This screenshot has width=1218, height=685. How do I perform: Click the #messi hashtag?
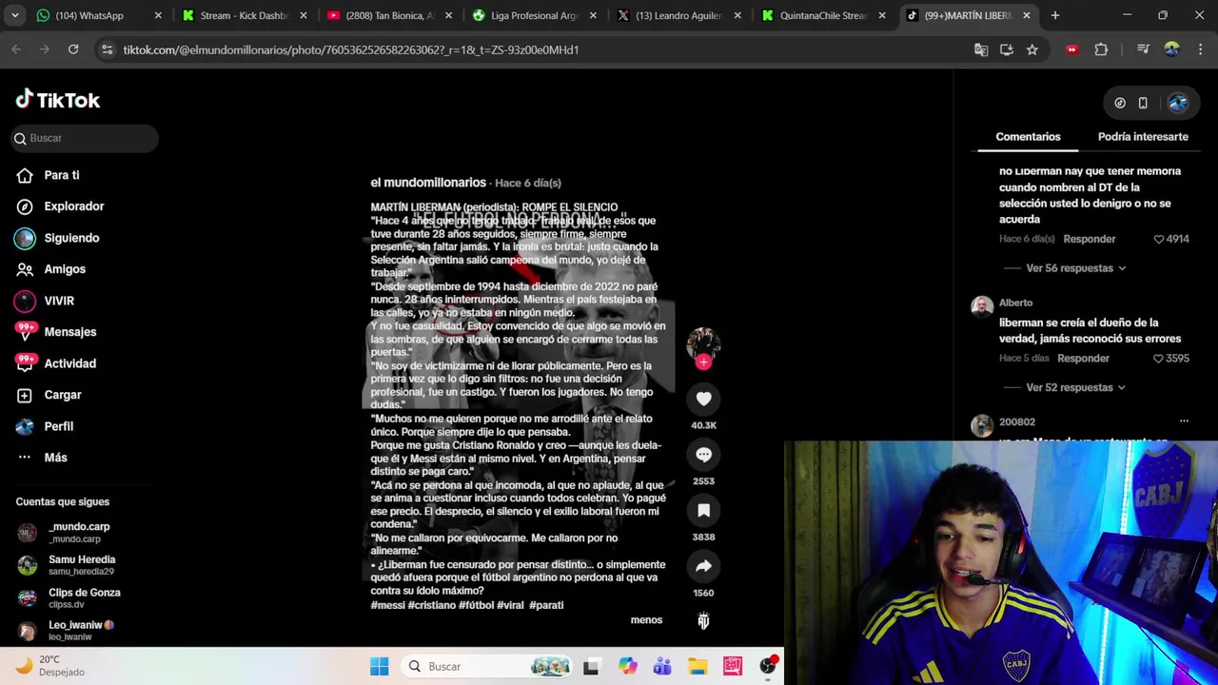click(387, 605)
